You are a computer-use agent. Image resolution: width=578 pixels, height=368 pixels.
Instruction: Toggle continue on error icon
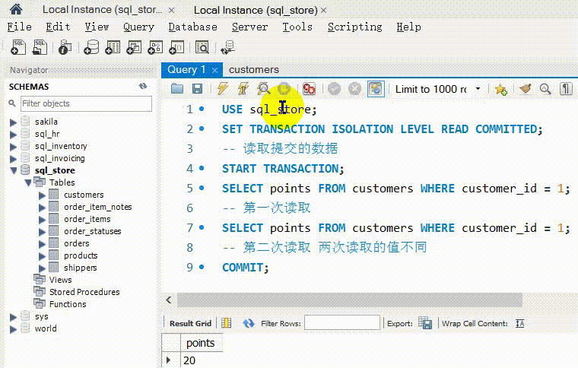pyautogui.click(x=309, y=89)
